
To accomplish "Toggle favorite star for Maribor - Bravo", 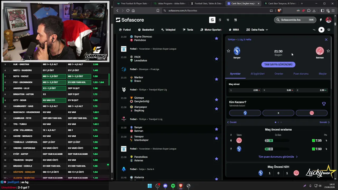I will click(x=217, y=79).
